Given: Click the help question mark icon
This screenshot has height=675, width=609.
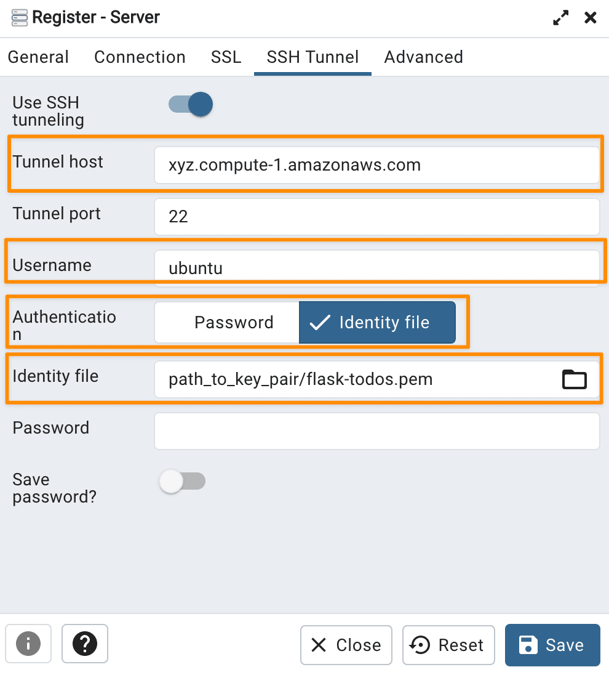Looking at the screenshot, I should tap(84, 644).
